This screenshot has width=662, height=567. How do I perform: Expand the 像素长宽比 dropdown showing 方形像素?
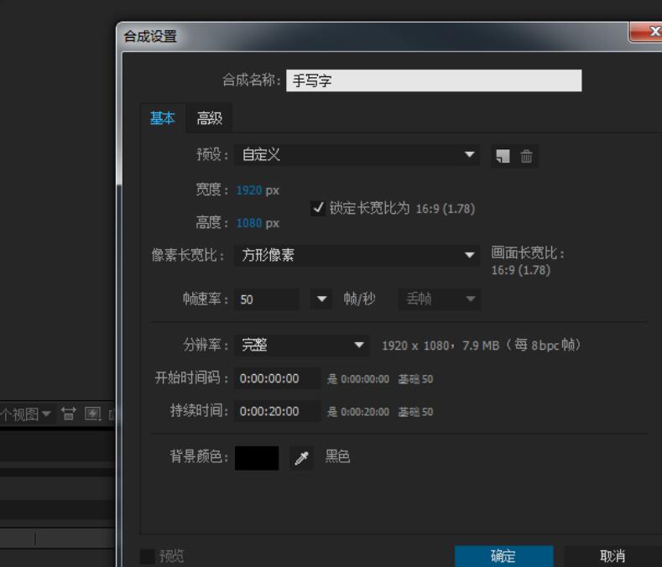(356, 256)
